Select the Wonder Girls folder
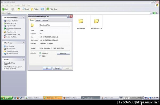The height and width of the screenshot is (105, 160). coord(81,22)
